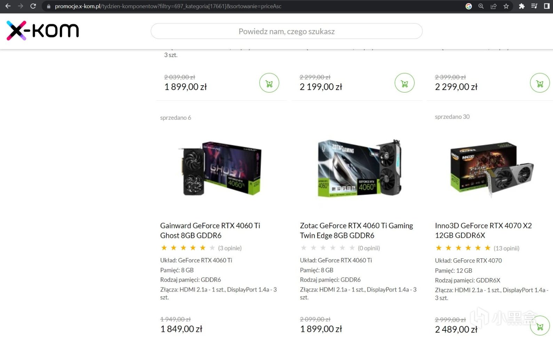Open Zotac RTX 4060 Ti Twin Edge image

tap(359, 168)
